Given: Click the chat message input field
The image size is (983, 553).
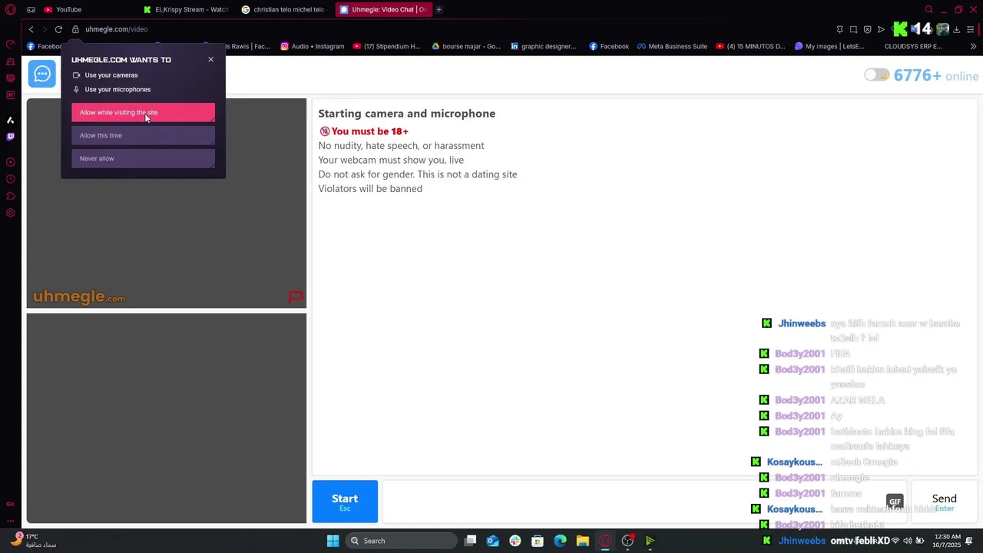Looking at the screenshot, I should click(x=644, y=502).
